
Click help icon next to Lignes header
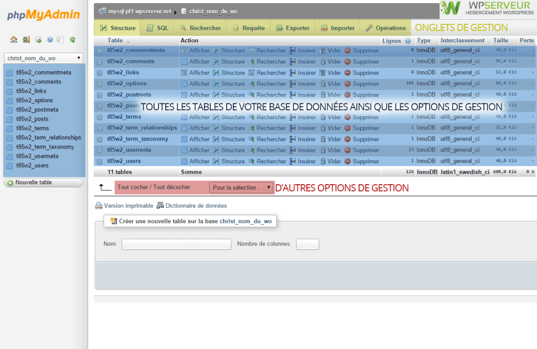(x=407, y=41)
